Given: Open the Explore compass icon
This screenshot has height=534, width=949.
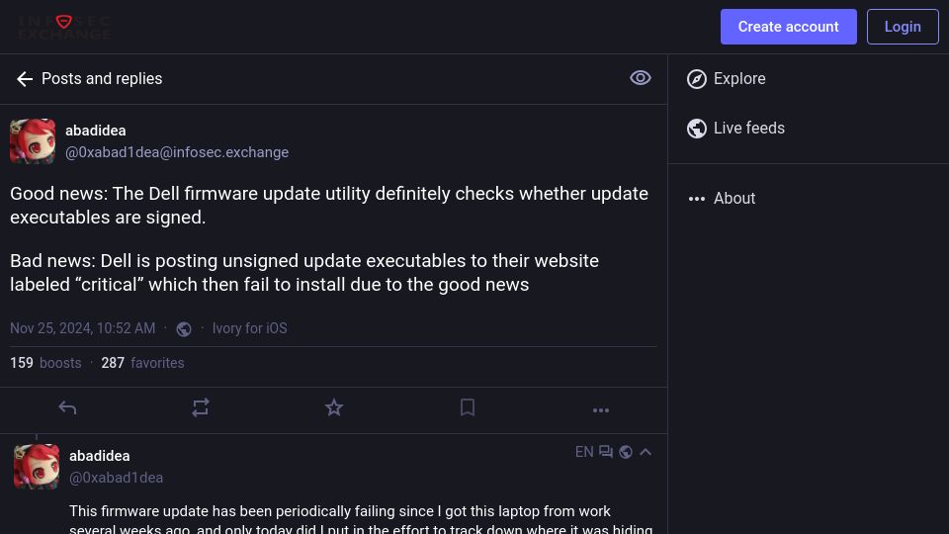Looking at the screenshot, I should (697, 79).
